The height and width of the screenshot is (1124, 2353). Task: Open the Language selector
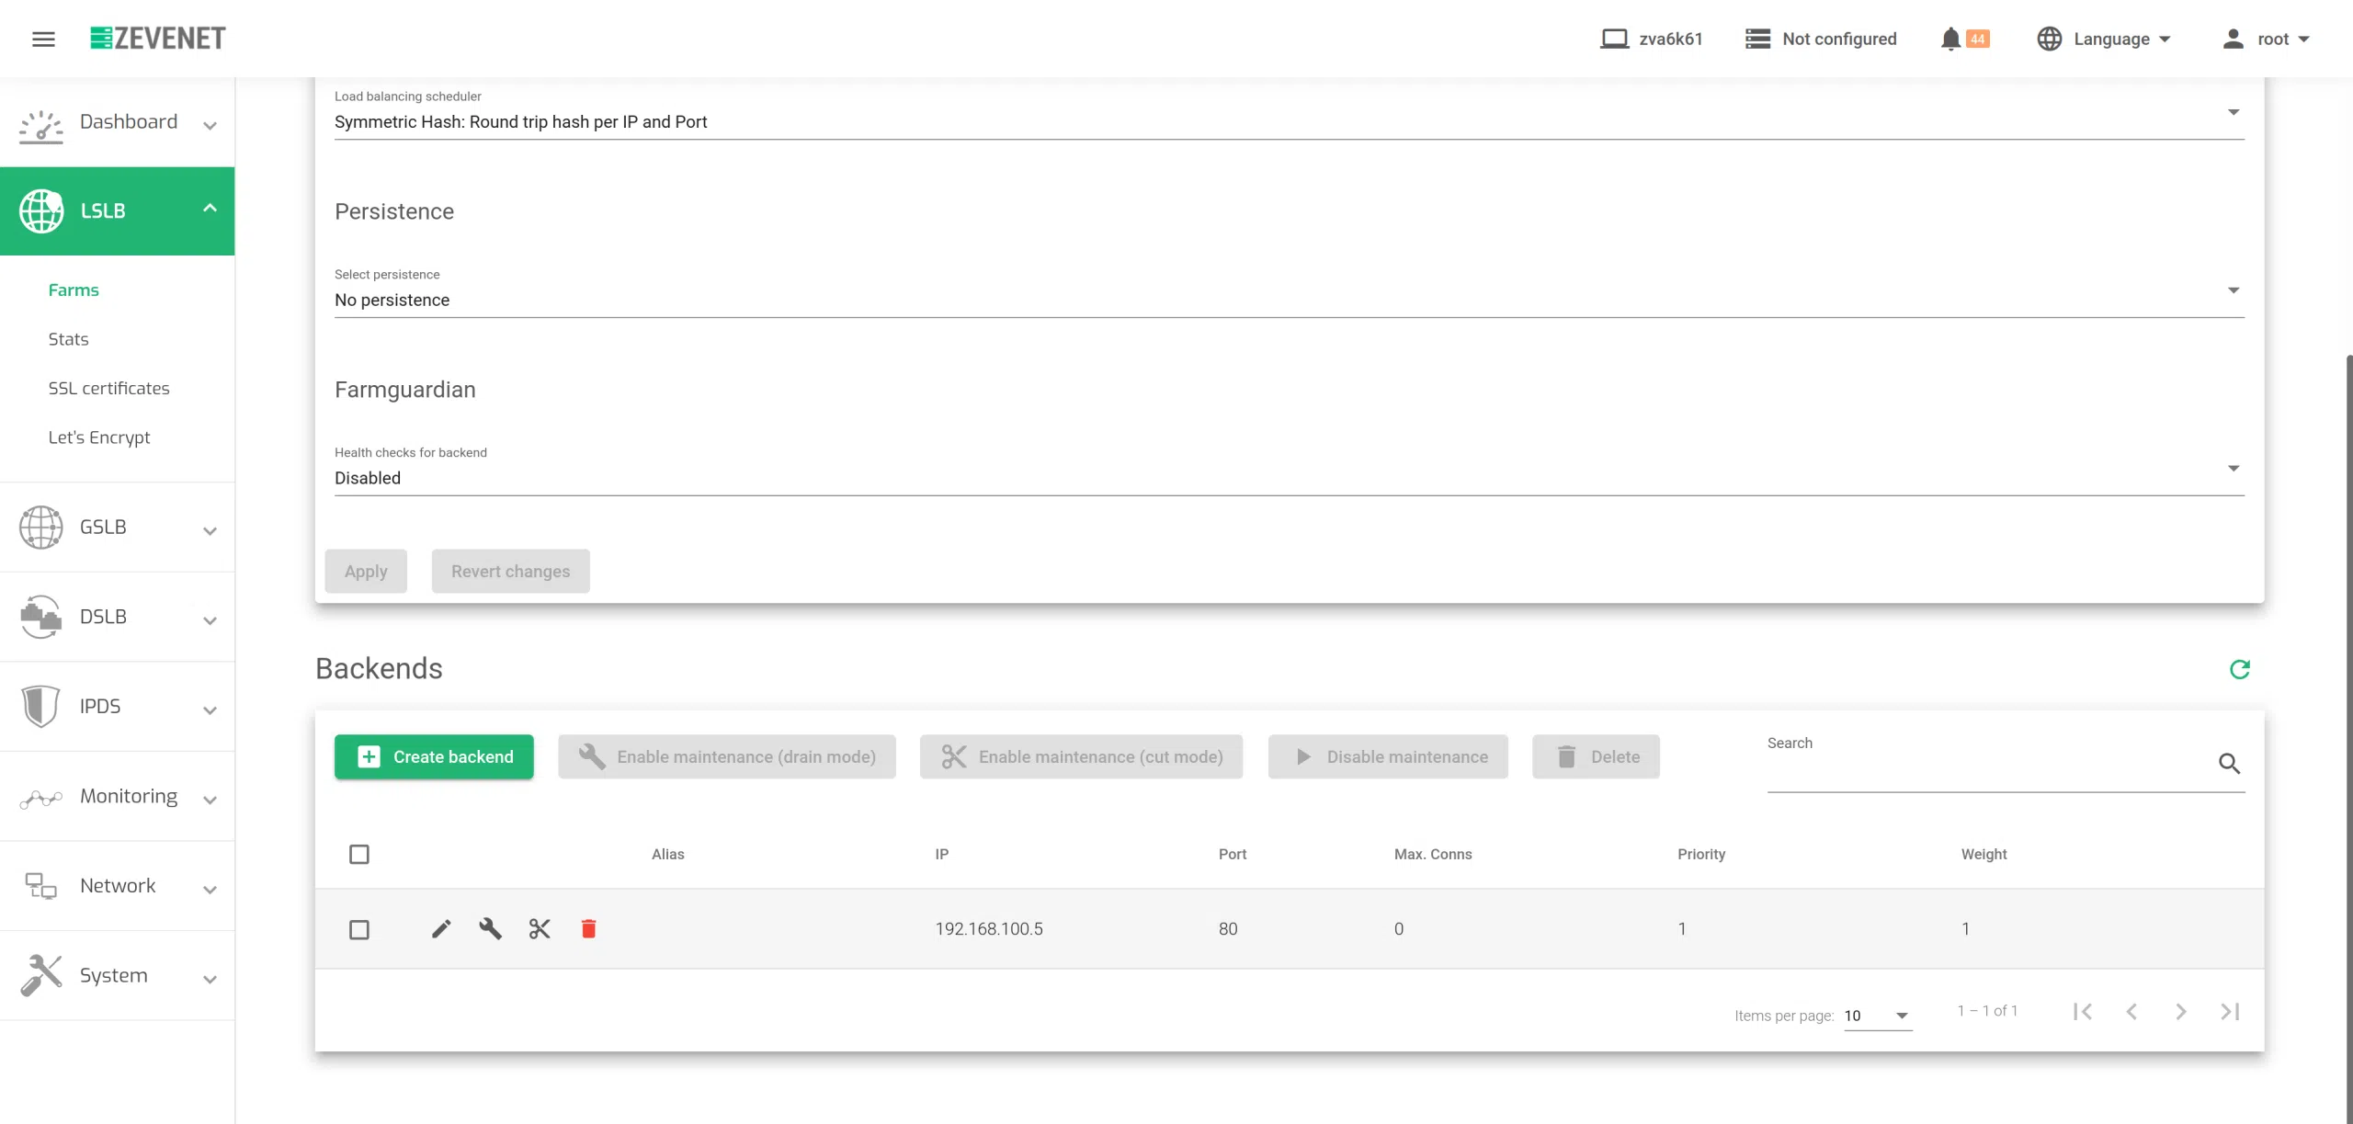[x=2103, y=39]
